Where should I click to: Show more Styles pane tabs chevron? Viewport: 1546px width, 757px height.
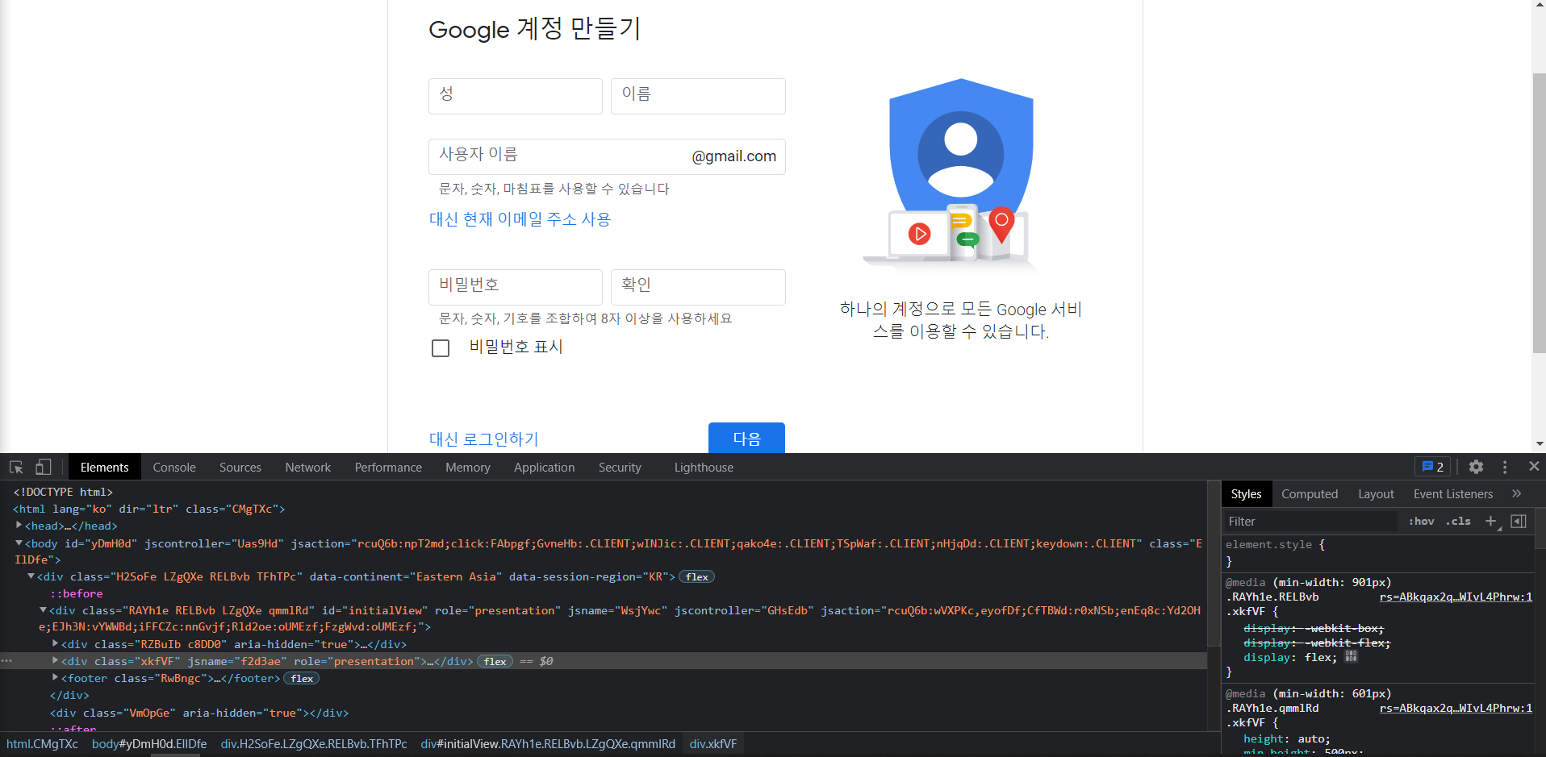pyautogui.click(x=1516, y=493)
